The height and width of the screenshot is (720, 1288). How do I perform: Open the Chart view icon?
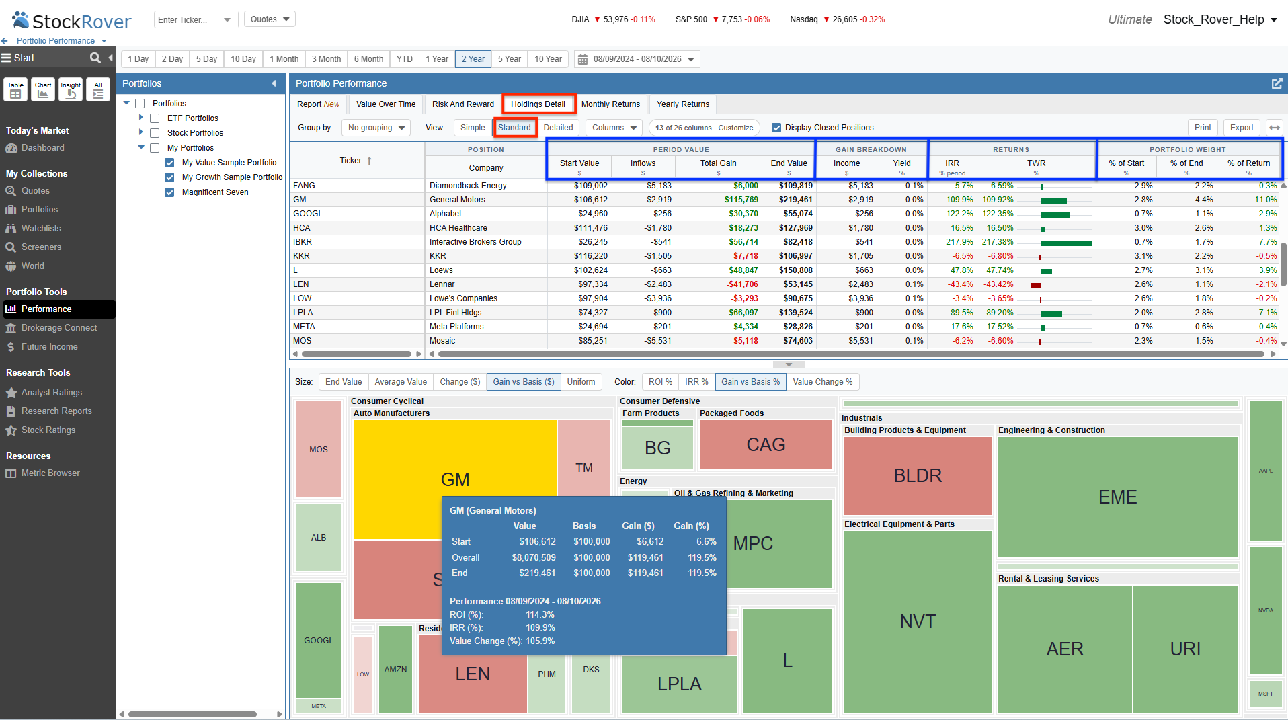(43, 89)
